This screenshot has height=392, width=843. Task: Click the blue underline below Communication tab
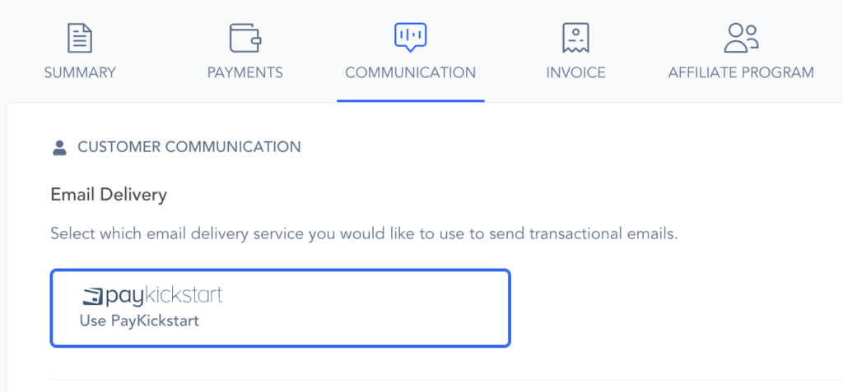click(410, 101)
